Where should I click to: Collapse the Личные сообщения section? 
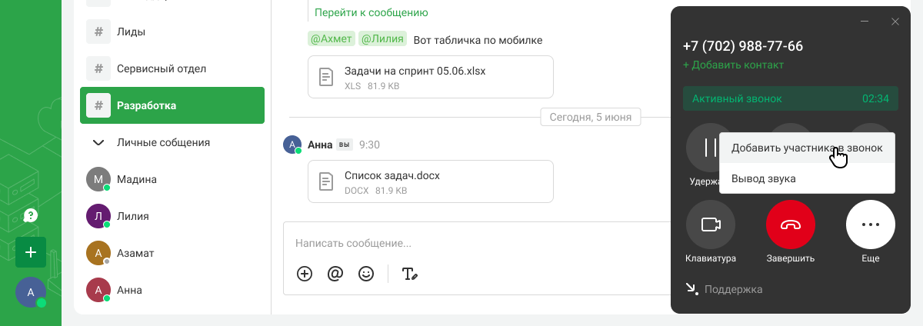(98, 142)
